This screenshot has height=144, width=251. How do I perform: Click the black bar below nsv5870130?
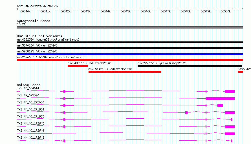point(130,48)
